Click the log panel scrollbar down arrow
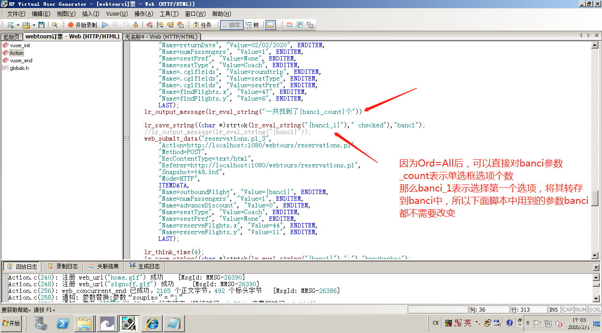The image size is (602, 333). click(596, 298)
